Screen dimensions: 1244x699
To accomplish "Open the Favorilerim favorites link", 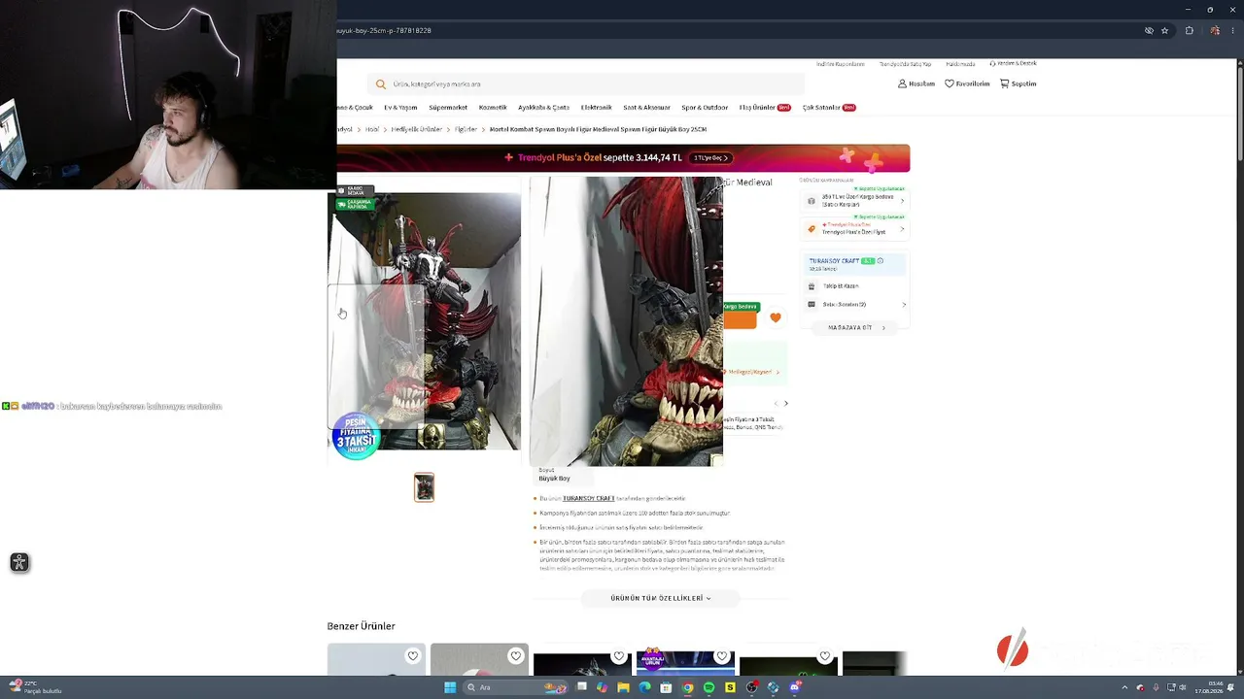I will point(967,83).
